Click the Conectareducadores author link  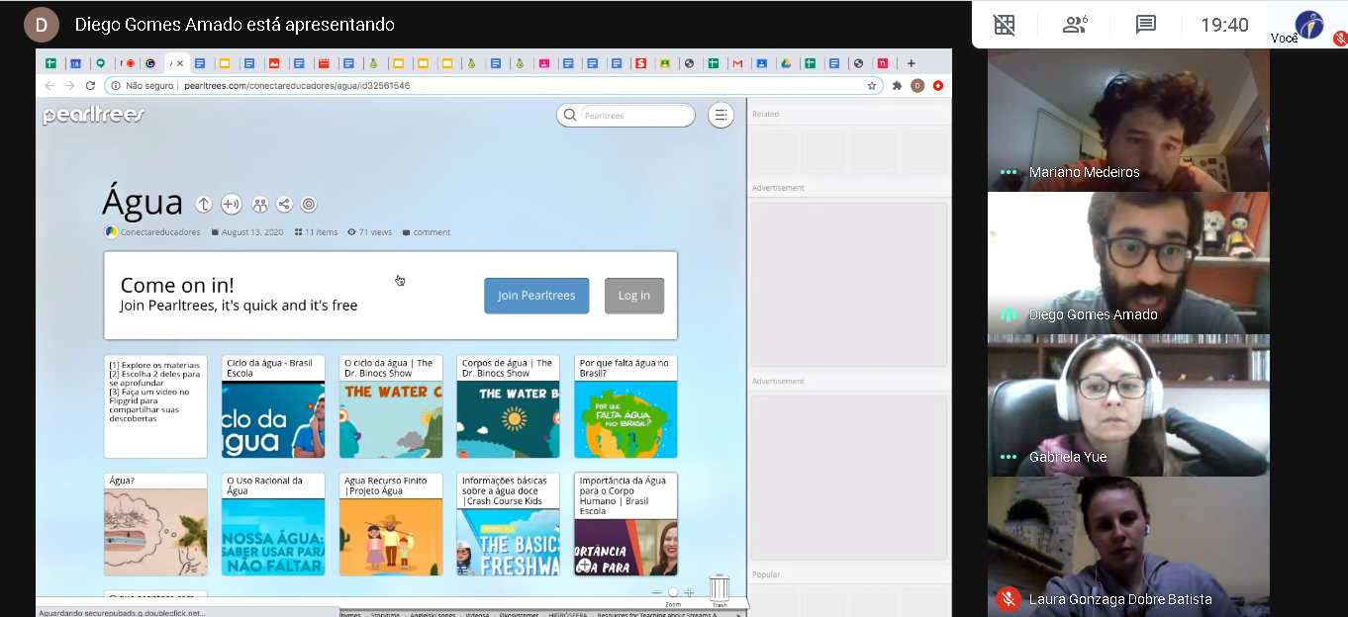coord(159,232)
